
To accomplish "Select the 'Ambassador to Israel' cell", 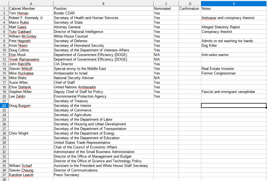I will (x=103, y=73).
